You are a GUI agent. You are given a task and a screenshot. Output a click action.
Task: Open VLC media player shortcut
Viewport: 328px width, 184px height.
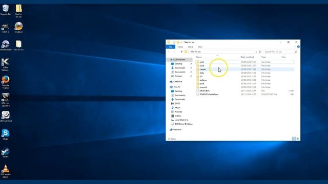pos(6,172)
